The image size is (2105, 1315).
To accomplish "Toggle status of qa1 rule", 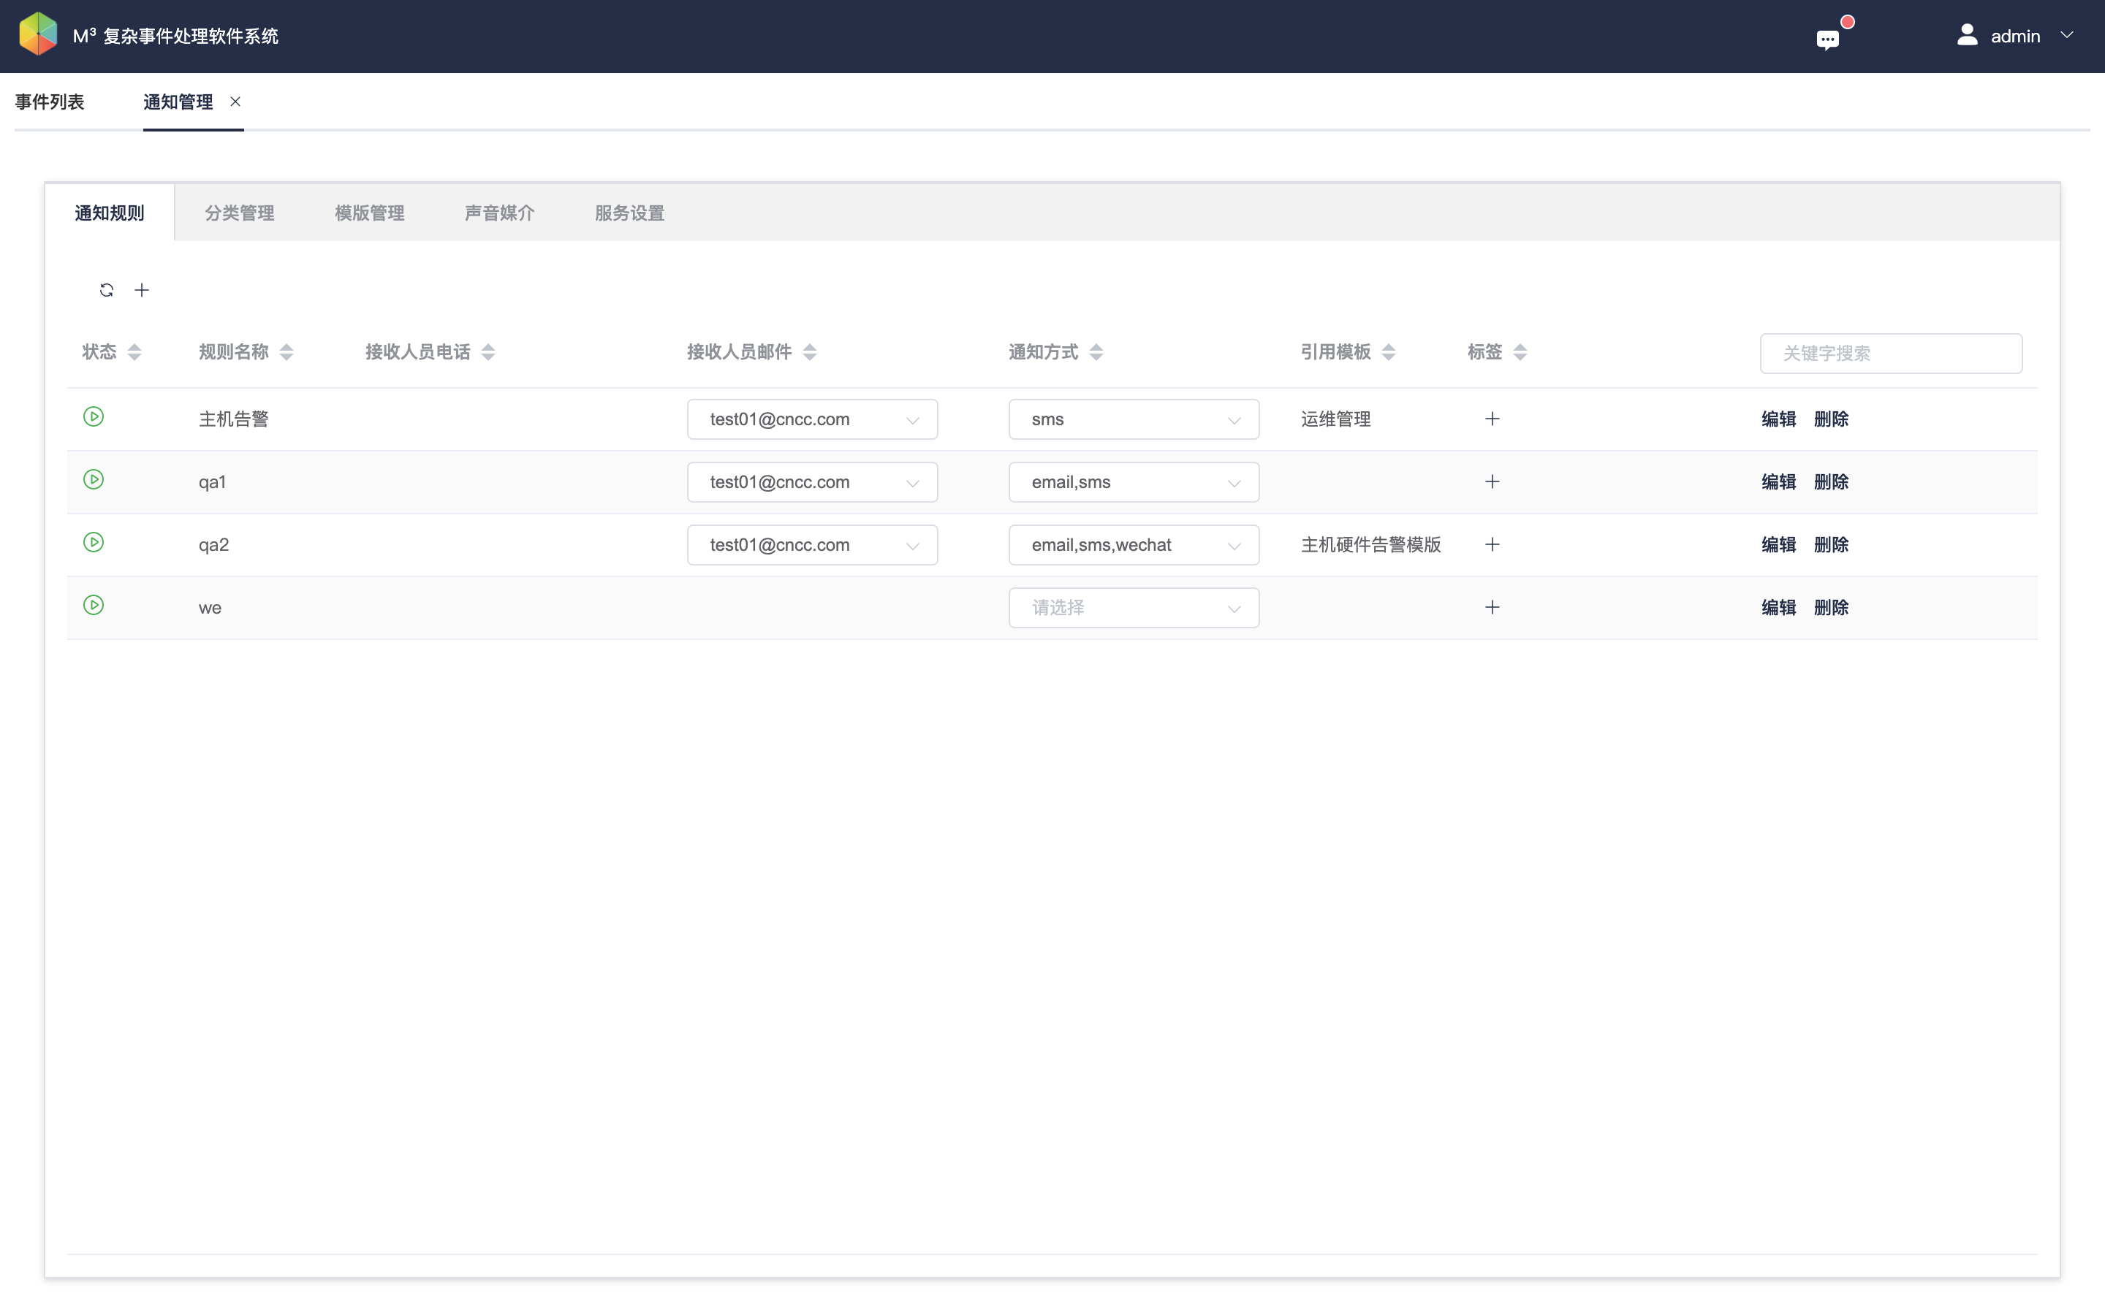I will pyautogui.click(x=93, y=479).
